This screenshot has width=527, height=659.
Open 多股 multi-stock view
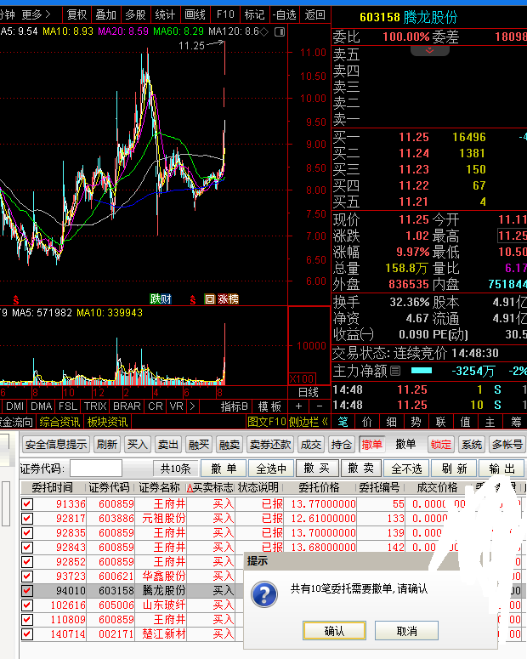pos(135,15)
